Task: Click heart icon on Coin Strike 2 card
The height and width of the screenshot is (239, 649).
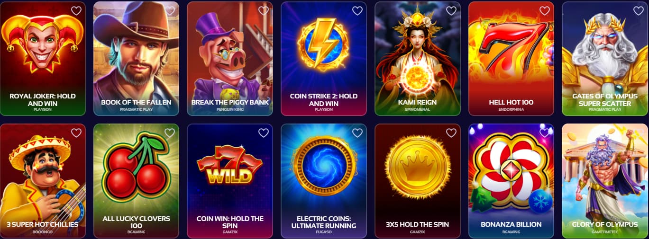Action: point(357,10)
